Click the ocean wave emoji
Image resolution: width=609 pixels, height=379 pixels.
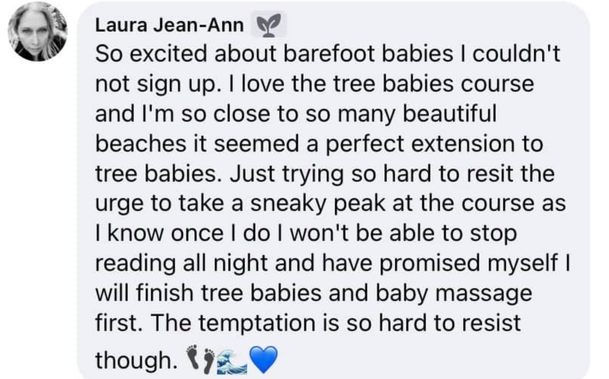click(x=232, y=362)
